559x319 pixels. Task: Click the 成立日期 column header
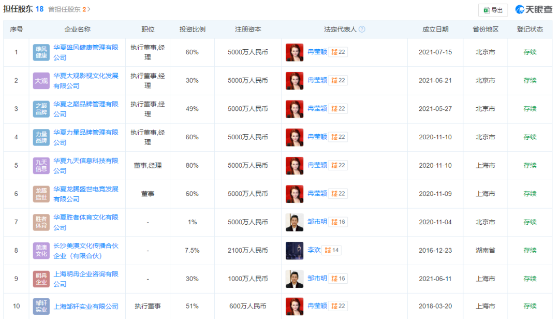click(435, 30)
